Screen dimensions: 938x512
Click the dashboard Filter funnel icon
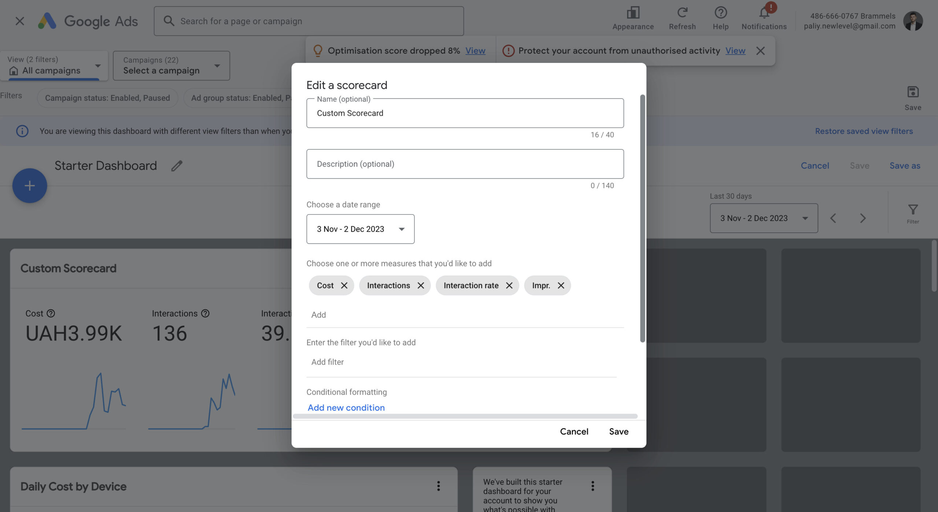pyautogui.click(x=913, y=210)
